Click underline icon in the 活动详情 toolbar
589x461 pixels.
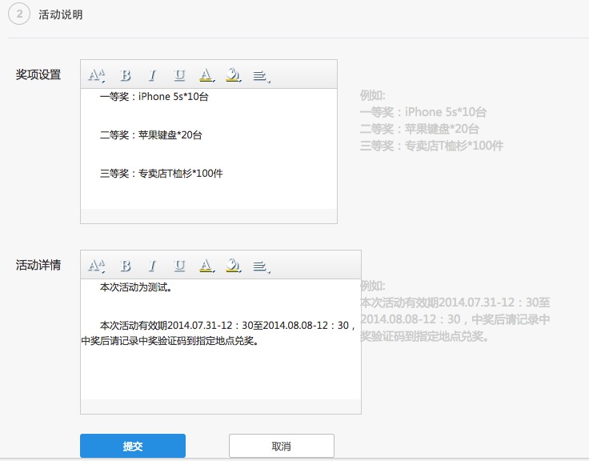click(x=179, y=266)
